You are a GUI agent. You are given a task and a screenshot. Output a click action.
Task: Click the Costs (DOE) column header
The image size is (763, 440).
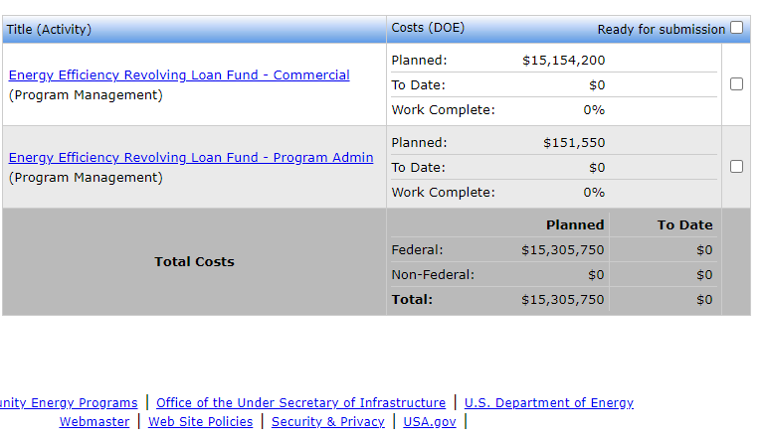pos(428,28)
